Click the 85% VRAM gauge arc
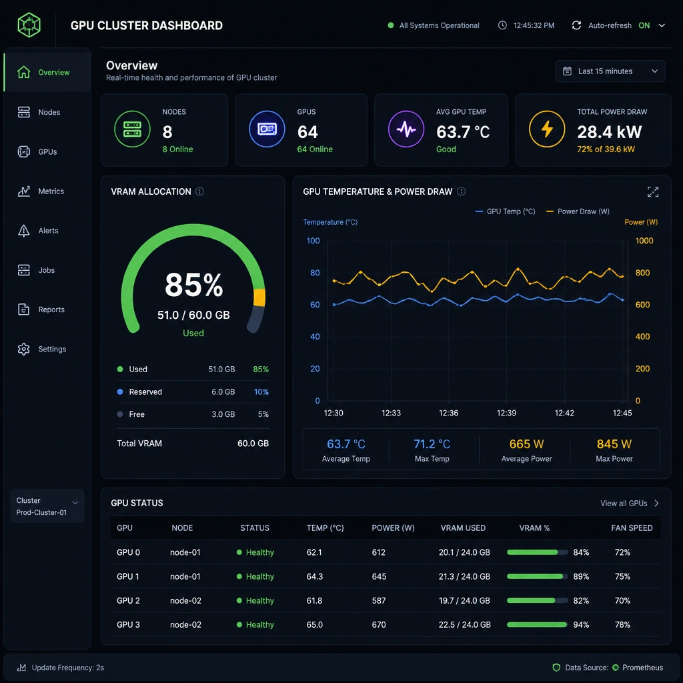 coord(193,279)
